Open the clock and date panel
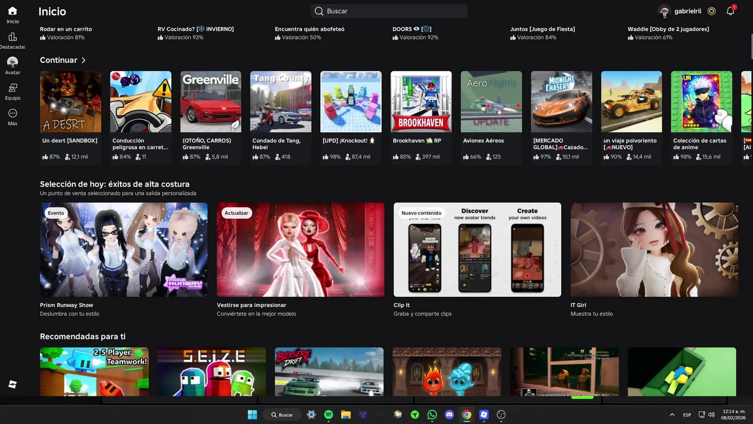This screenshot has height=424, width=753. (734, 415)
